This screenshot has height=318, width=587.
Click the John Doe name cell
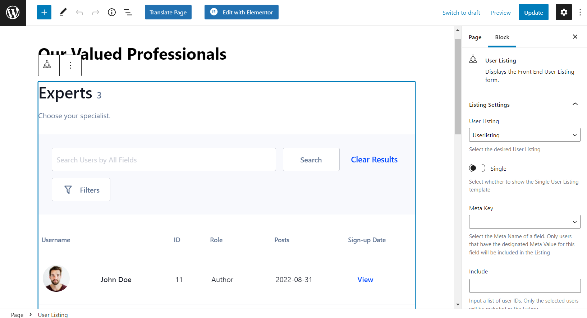coord(116,280)
